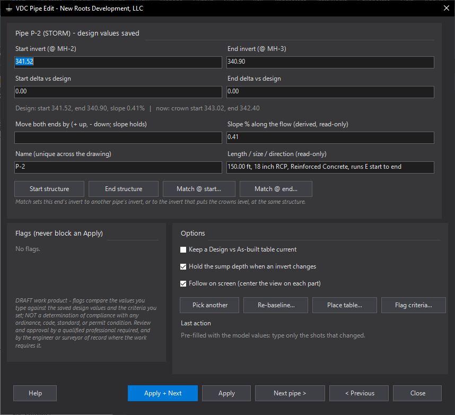
Task: Select the Start delta vs design field
Action: [118, 92]
